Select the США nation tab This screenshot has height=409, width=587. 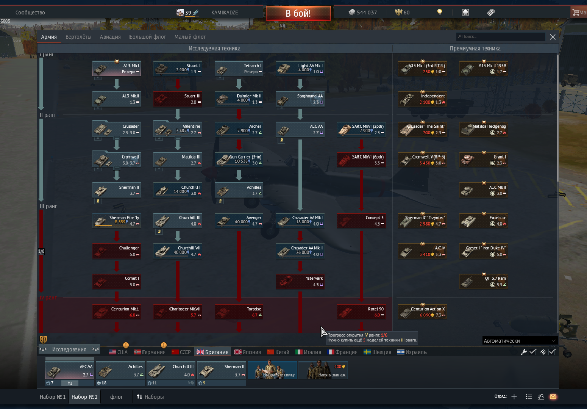pos(118,352)
